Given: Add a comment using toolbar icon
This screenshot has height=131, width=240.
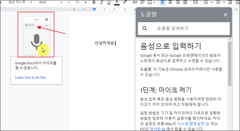Looking at the screenshot, I should pyautogui.click(x=142, y=2).
